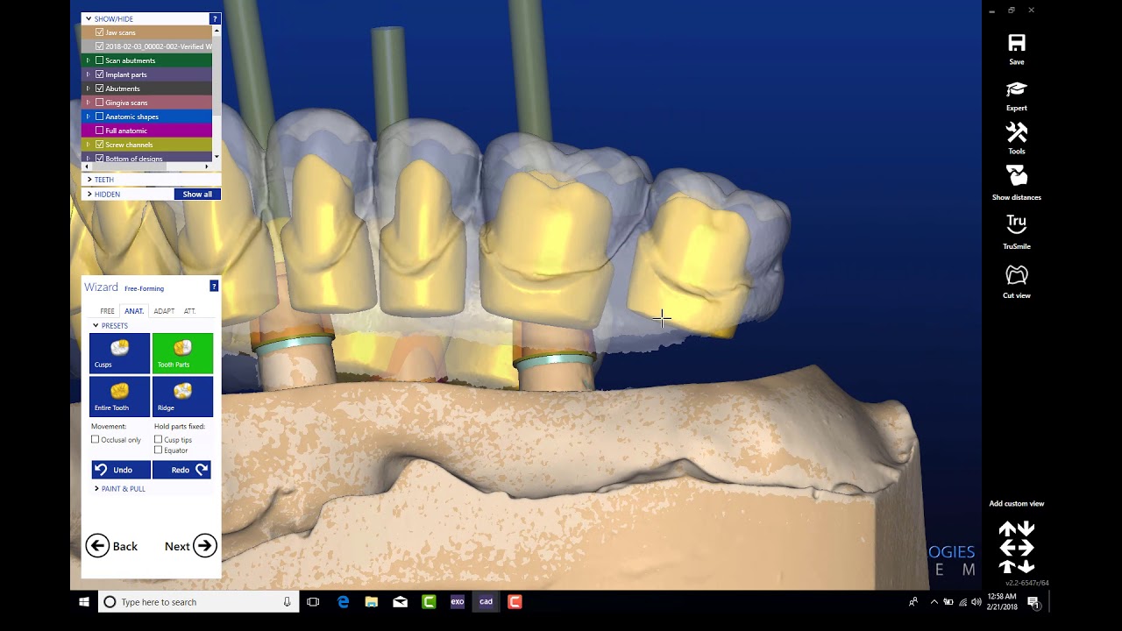
Task: Select the Tooth Parts preset
Action: (x=182, y=353)
